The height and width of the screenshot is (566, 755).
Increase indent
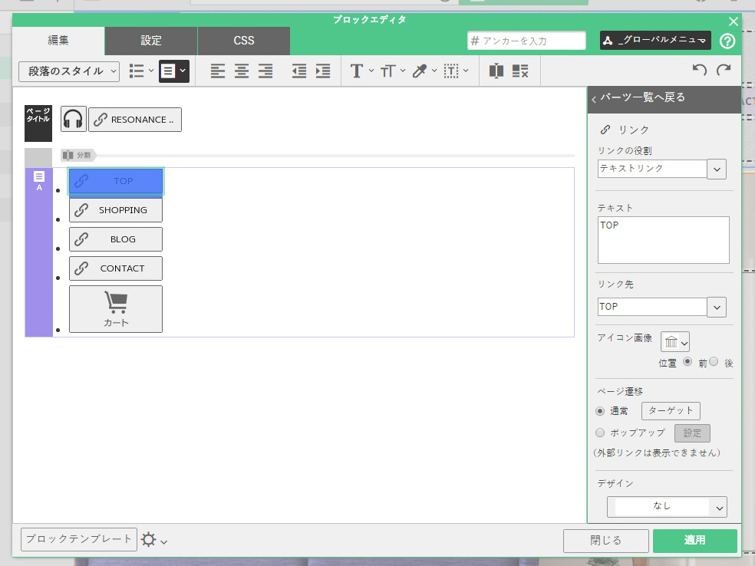pos(323,71)
